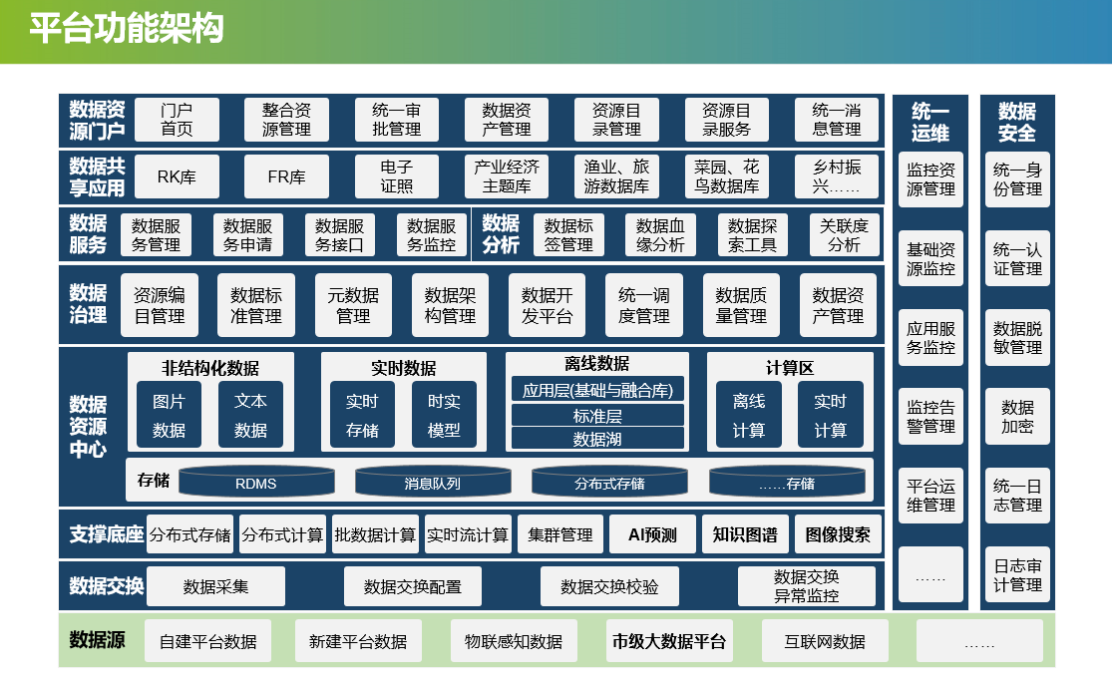Select the 离线计算 box
Screen dimensions: 1112x689
point(749,415)
